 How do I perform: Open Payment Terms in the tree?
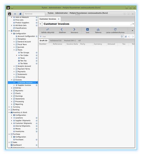[x=24, y=69]
